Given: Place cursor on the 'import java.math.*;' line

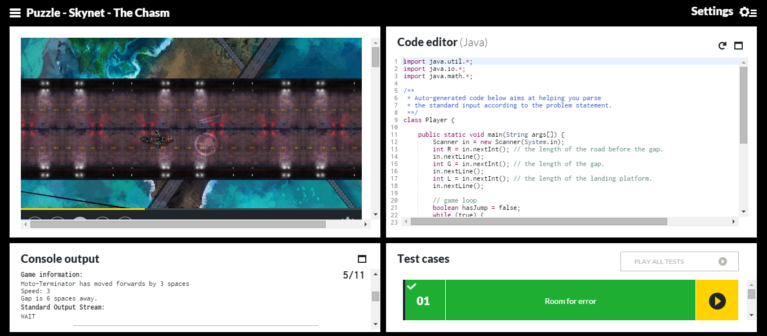Looking at the screenshot, I should [438, 76].
